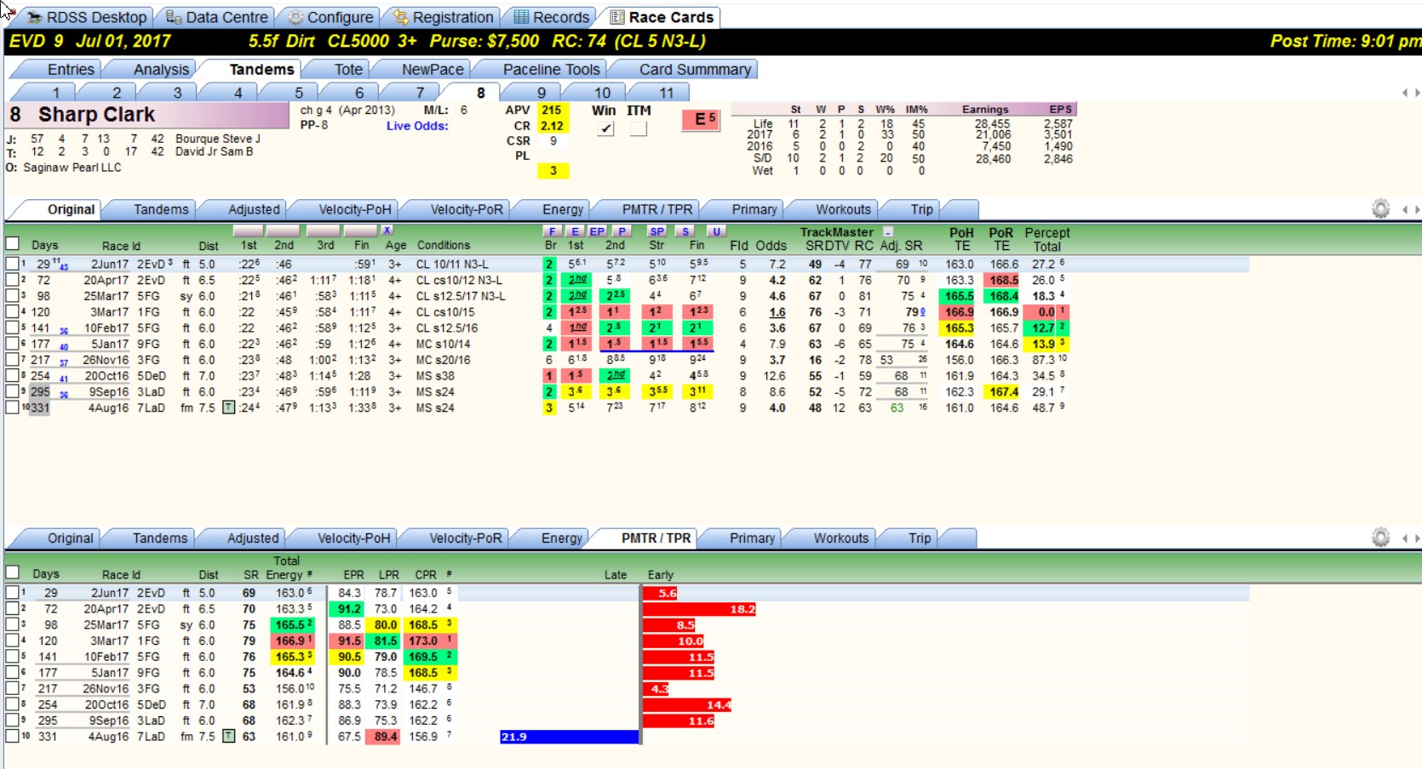Click the T marker on the upper 4Aug16 row
The height and width of the screenshot is (769, 1422).
click(x=228, y=407)
